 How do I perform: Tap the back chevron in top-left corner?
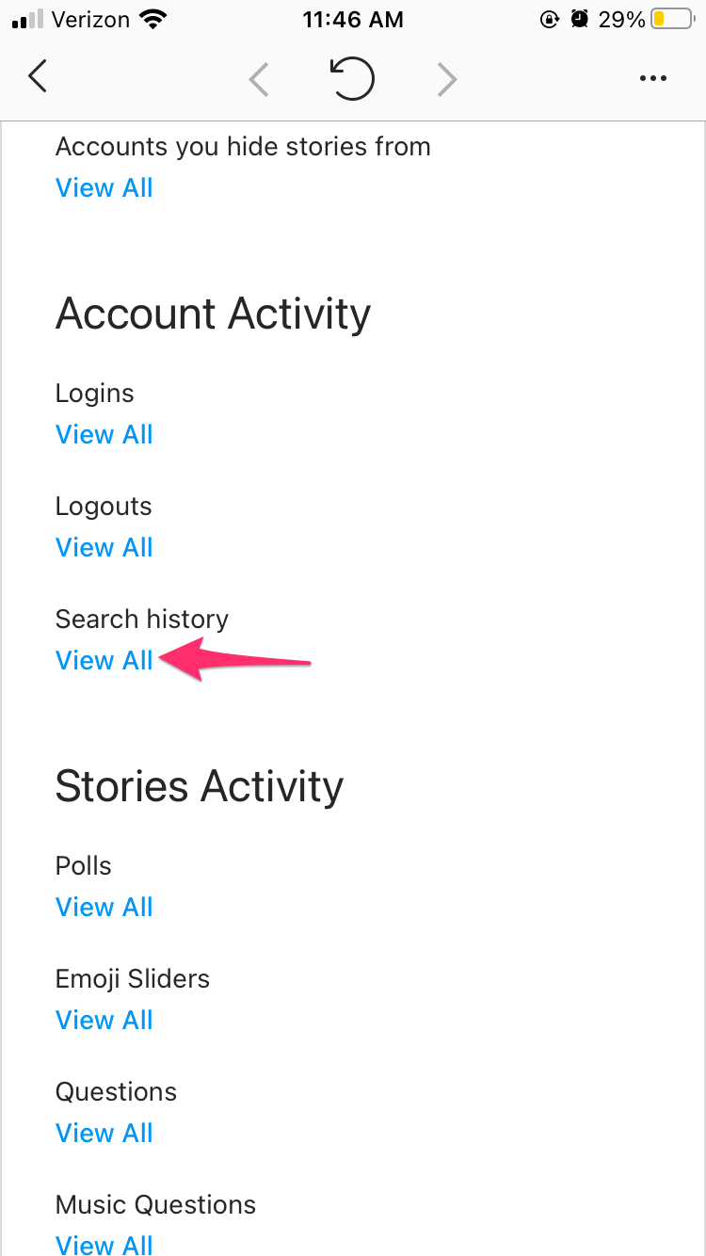point(38,77)
